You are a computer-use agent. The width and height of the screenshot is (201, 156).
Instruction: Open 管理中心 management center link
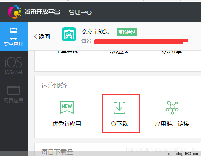(x=80, y=12)
